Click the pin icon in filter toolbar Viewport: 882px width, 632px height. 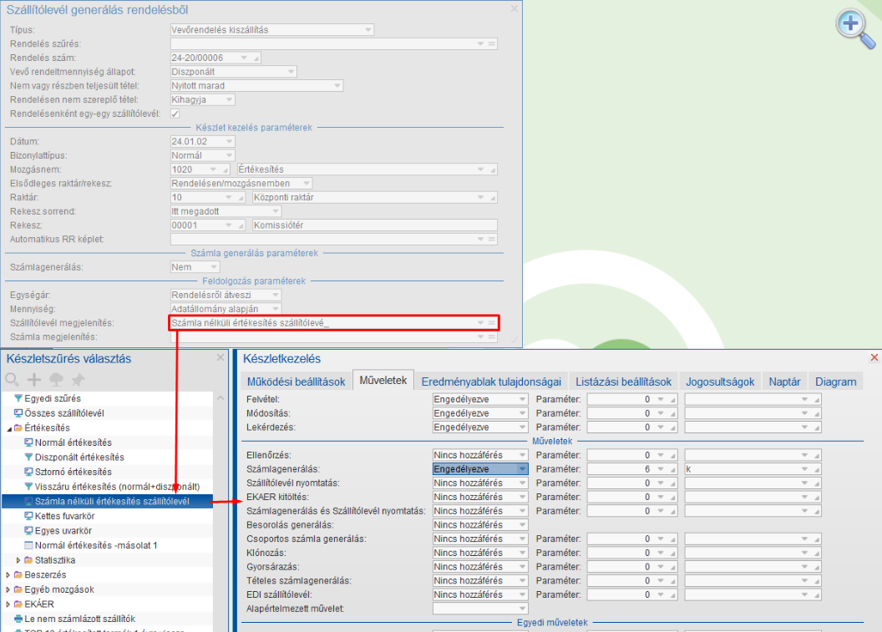click(x=78, y=379)
